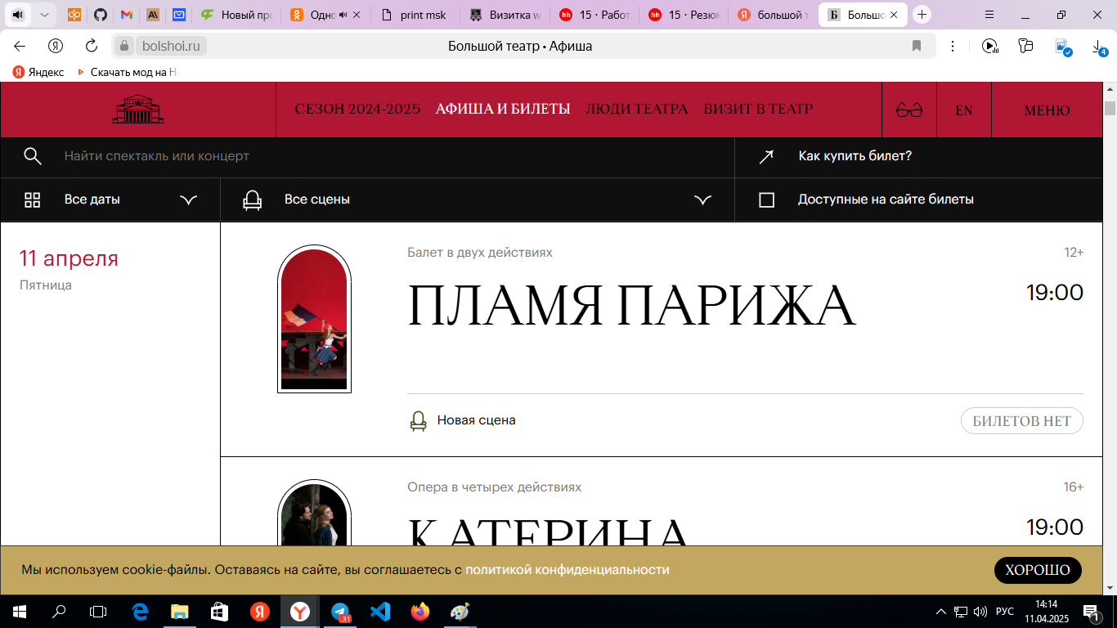
Task: Open 'СЕЗОН 2024-2025' menu item
Action: (357, 110)
